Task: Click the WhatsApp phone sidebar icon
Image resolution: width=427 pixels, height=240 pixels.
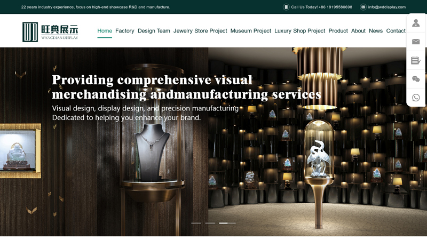Action: coord(416,98)
